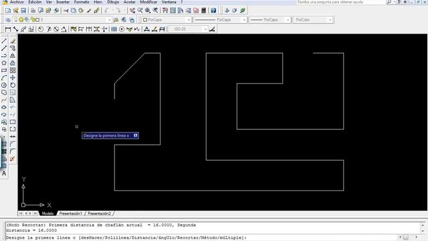
Task: Select the Rotate modify tool
Action: pos(13,85)
